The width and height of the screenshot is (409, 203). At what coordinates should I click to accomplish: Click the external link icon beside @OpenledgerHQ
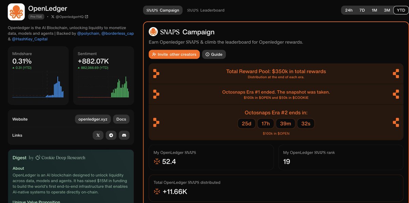coord(86,17)
